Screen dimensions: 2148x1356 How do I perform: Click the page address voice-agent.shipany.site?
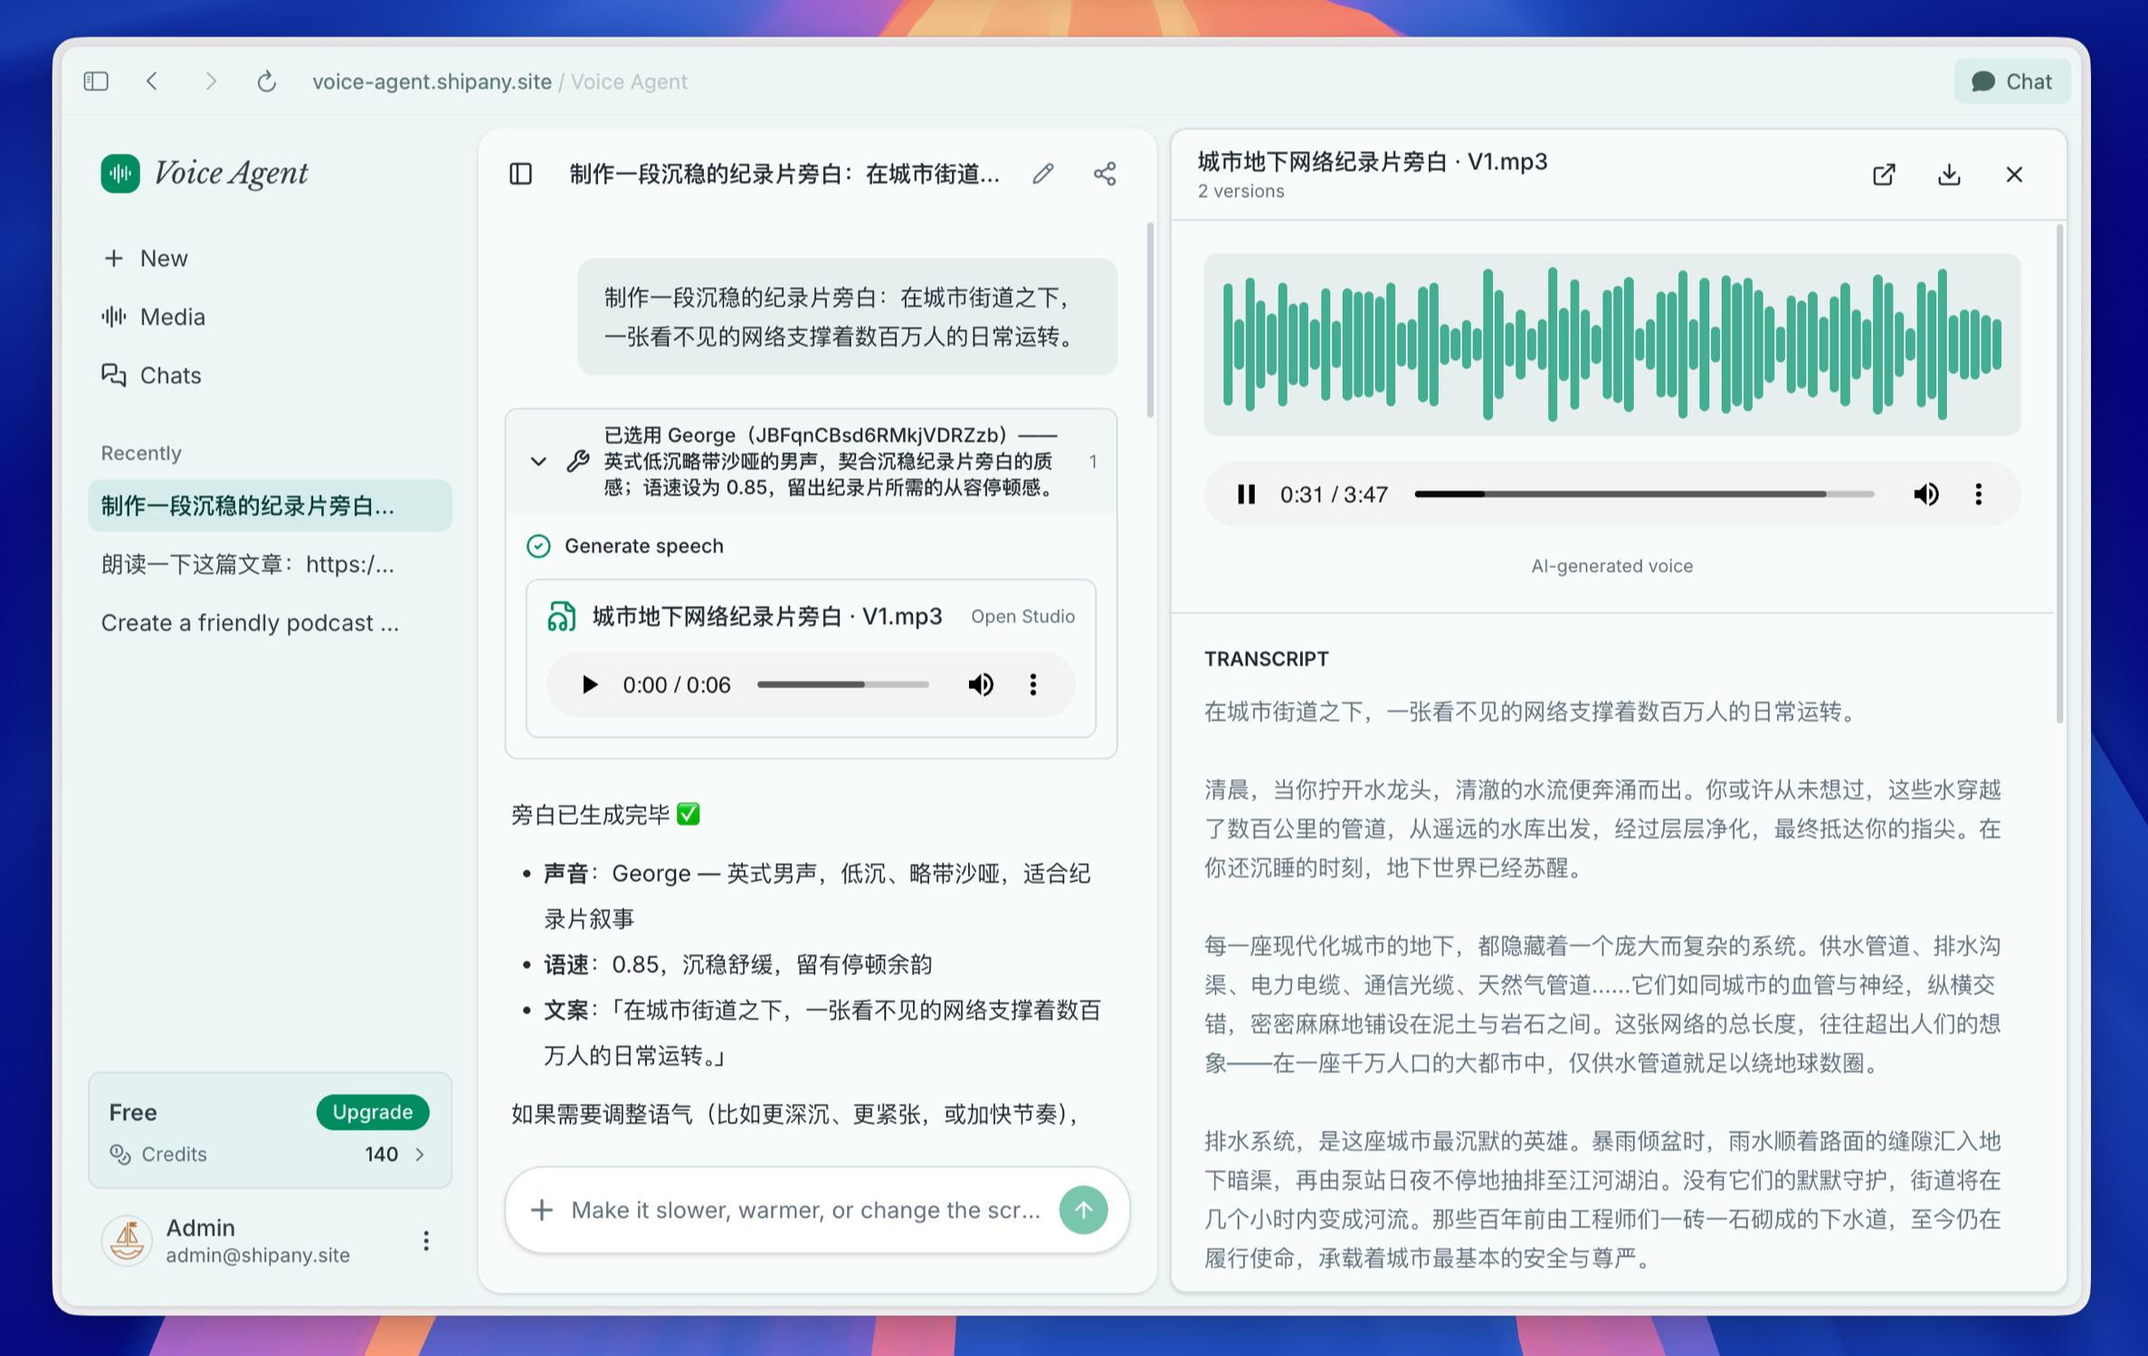[x=432, y=81]
